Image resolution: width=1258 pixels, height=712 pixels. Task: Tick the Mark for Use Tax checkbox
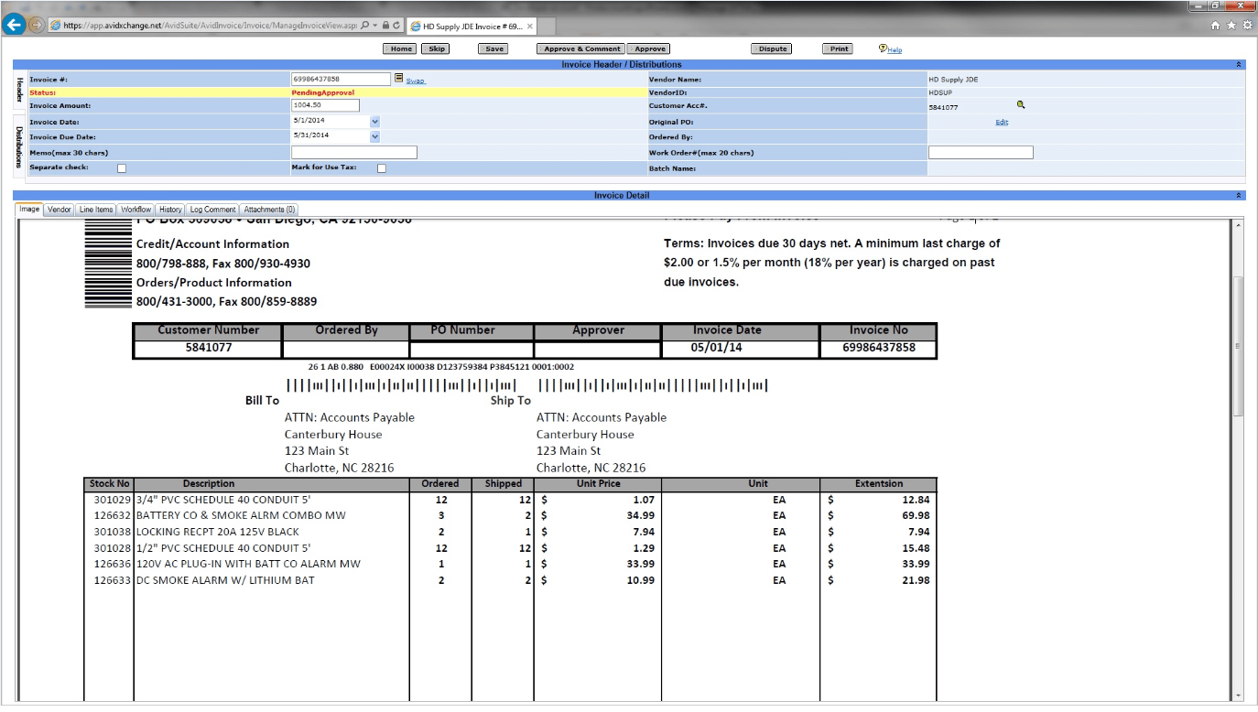pos(382,168)
